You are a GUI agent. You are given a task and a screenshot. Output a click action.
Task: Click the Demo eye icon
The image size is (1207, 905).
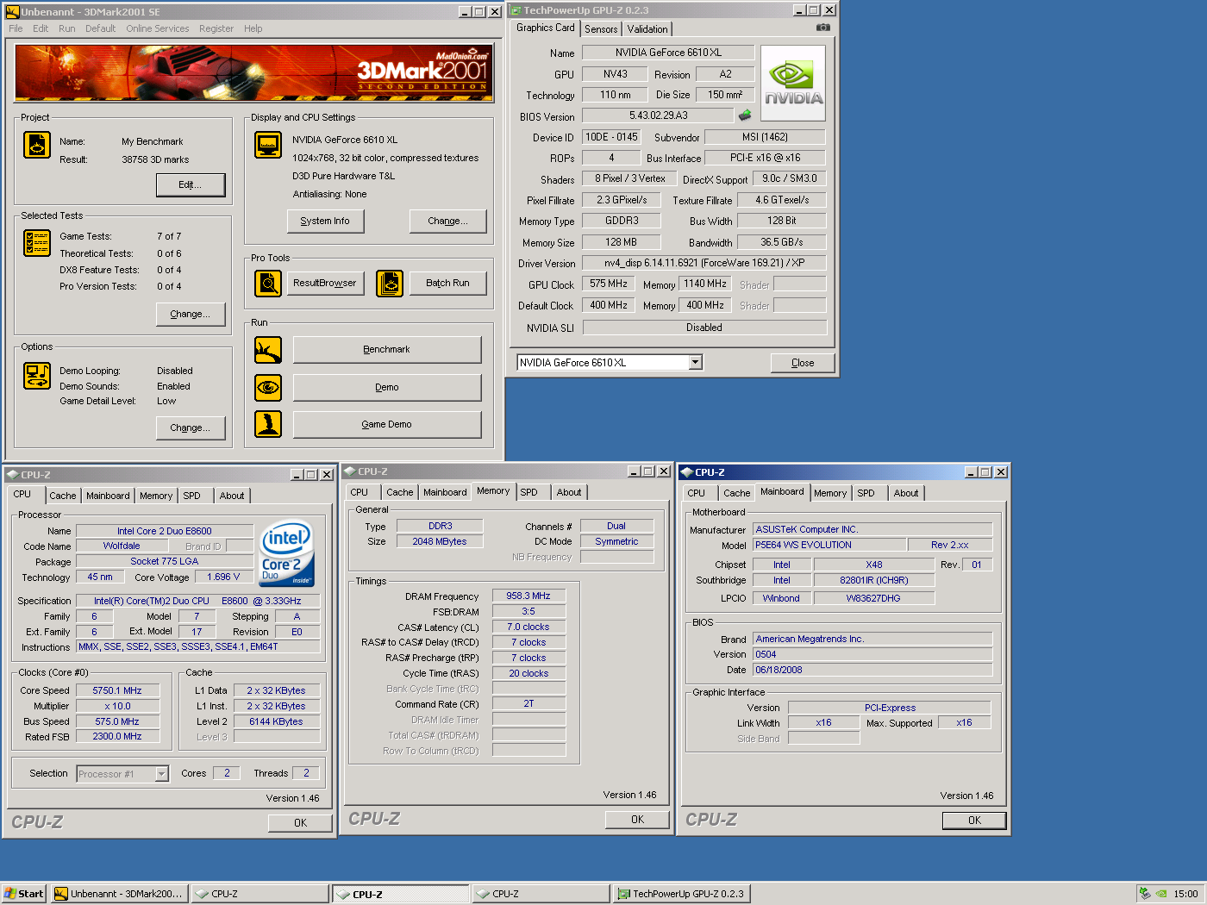[x=268, y=388]
